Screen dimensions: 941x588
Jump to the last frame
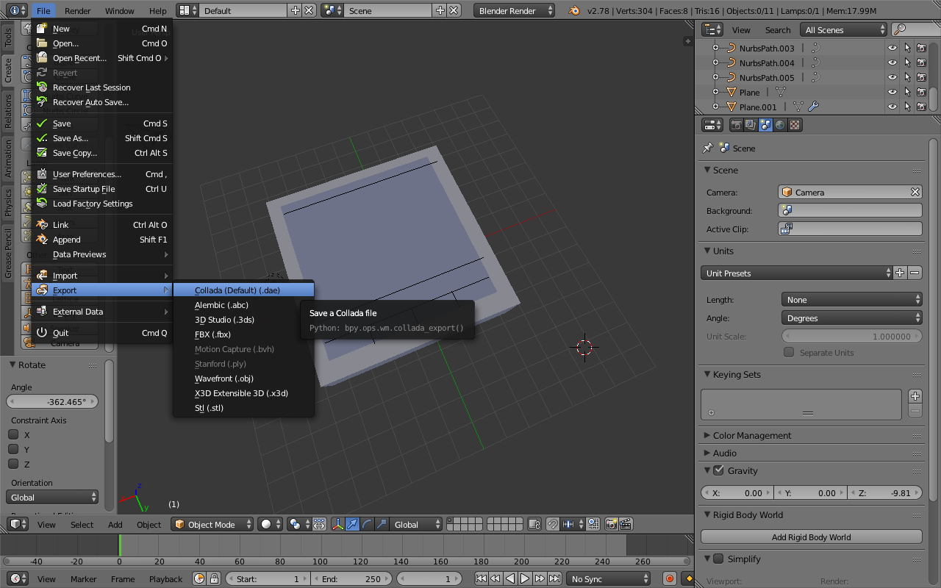pyautogui.click(x=555, y=578)
